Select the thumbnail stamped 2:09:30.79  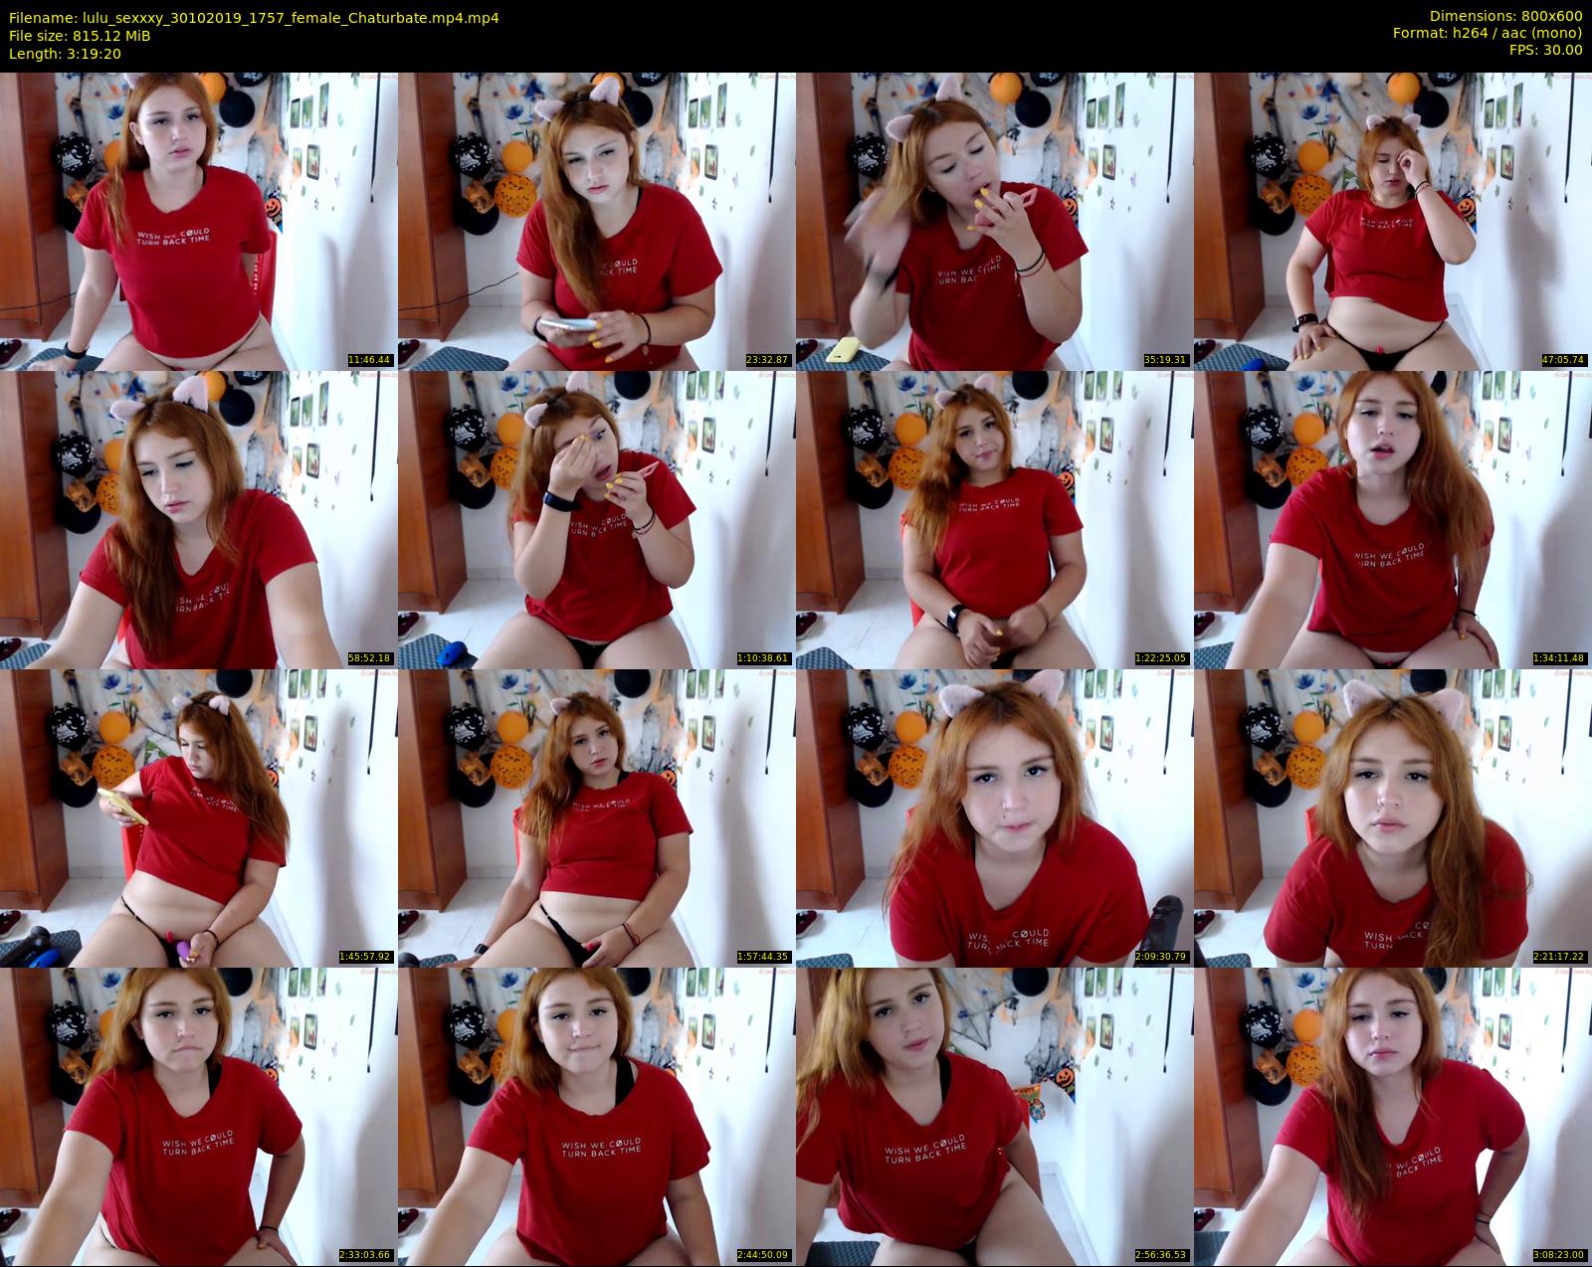coord(995,818)
